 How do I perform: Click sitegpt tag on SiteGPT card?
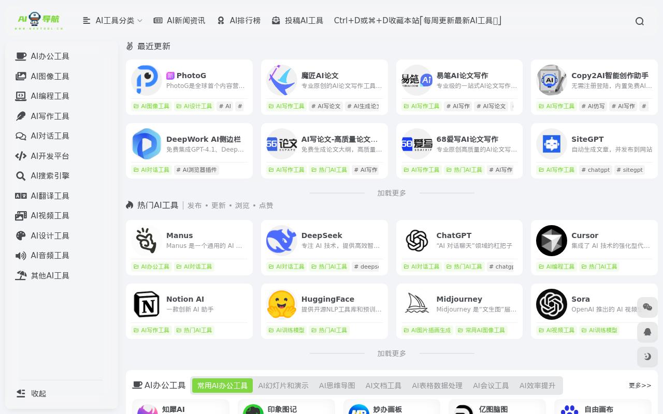click(x=629, y=170)
